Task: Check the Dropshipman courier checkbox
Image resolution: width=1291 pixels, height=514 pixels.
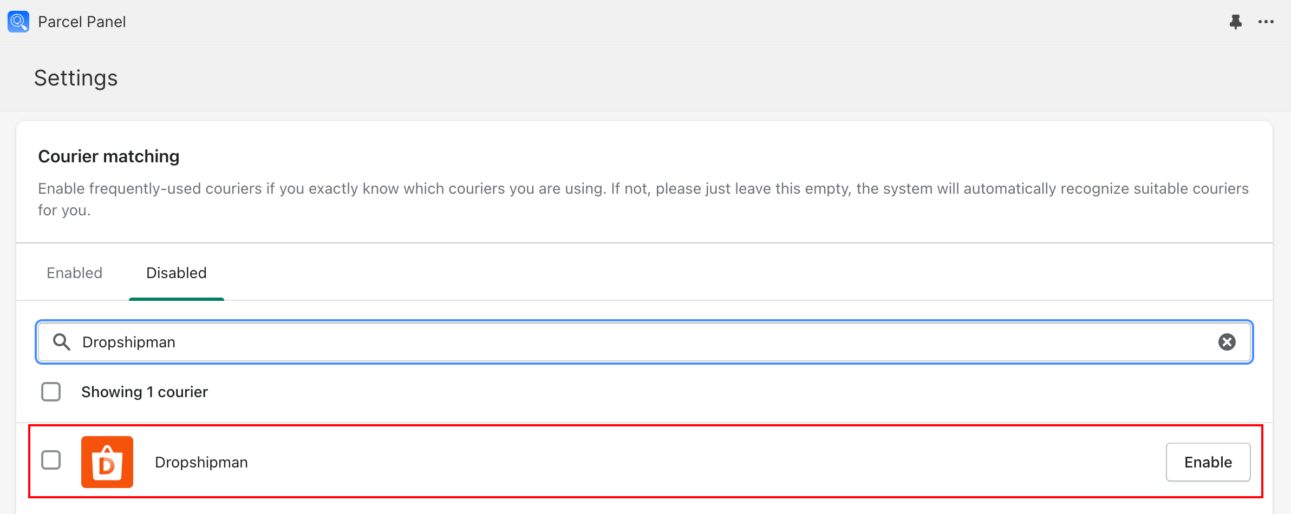Action: pos(51,460)
